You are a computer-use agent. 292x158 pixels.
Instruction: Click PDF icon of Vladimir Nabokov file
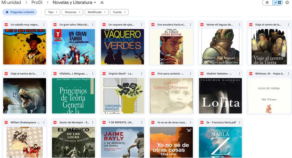[202, 74]
